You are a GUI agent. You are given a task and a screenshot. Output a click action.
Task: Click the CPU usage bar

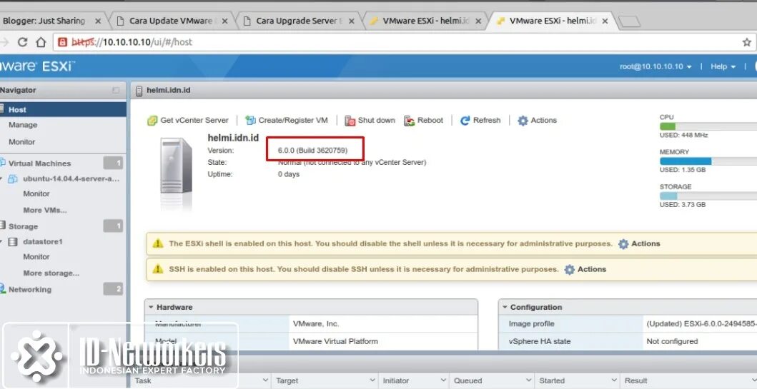[708, 126]
